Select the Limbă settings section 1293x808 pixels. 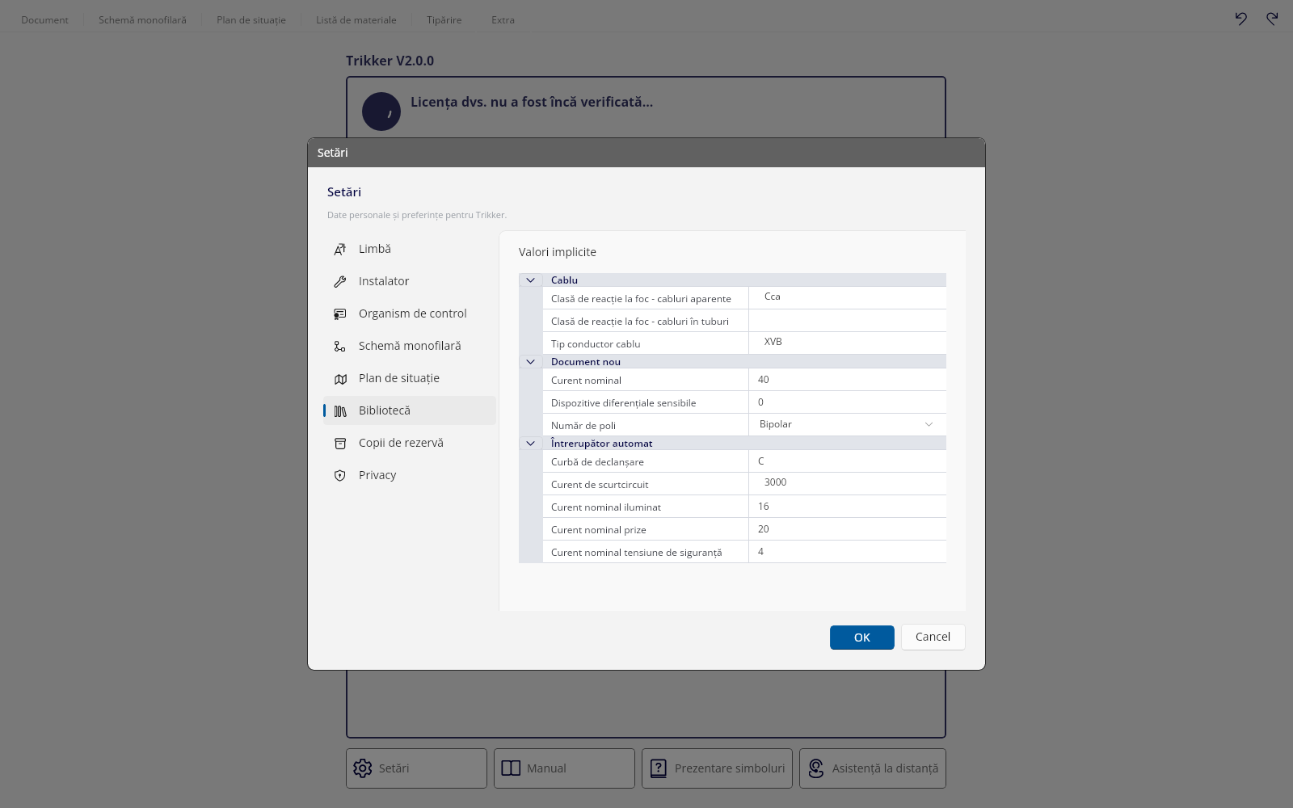[410, 249]
